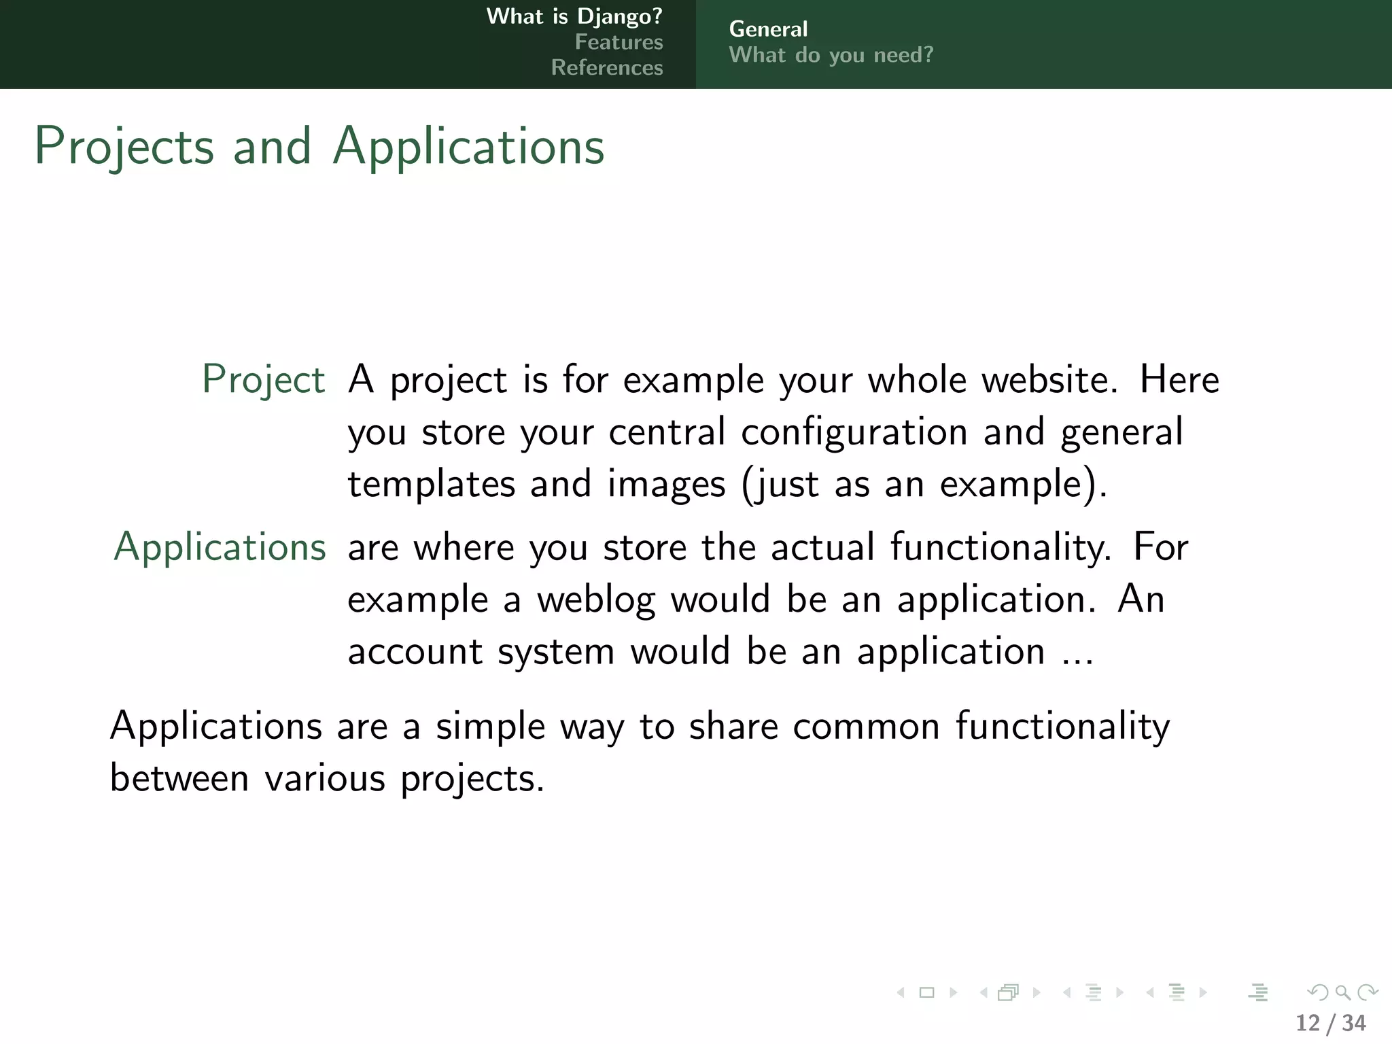Click the search magnifier icon
Viewport: 1392px width, 1044px height.
pyautogui.click(x=1342, y=993)
